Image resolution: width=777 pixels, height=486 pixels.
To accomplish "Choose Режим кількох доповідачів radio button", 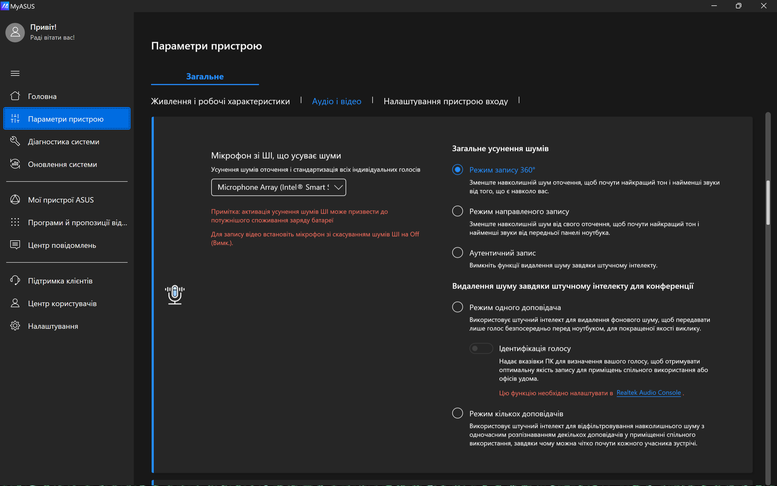I will (x=457, y=413).
